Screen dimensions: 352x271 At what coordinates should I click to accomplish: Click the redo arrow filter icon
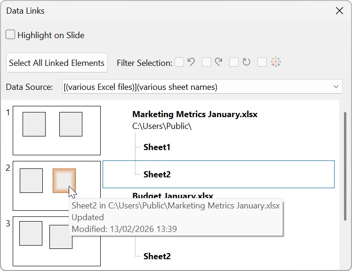[218, 62]
